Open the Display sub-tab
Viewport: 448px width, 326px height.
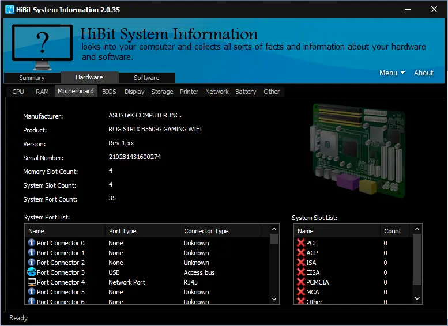pyautogui.click(x=134, y=92)
